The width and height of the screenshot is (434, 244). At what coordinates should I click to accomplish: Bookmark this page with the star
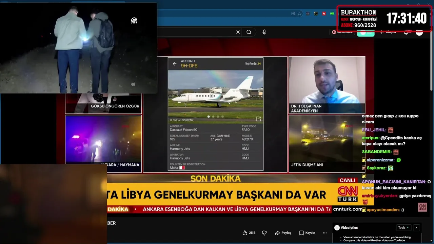299,14
